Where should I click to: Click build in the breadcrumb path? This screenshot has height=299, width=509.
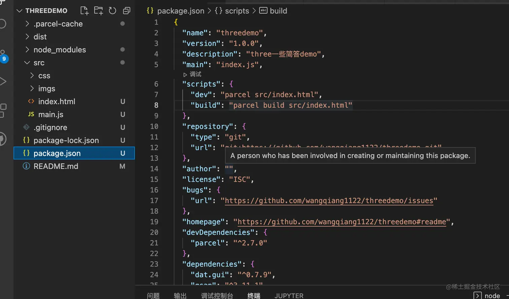pos(278,11)
